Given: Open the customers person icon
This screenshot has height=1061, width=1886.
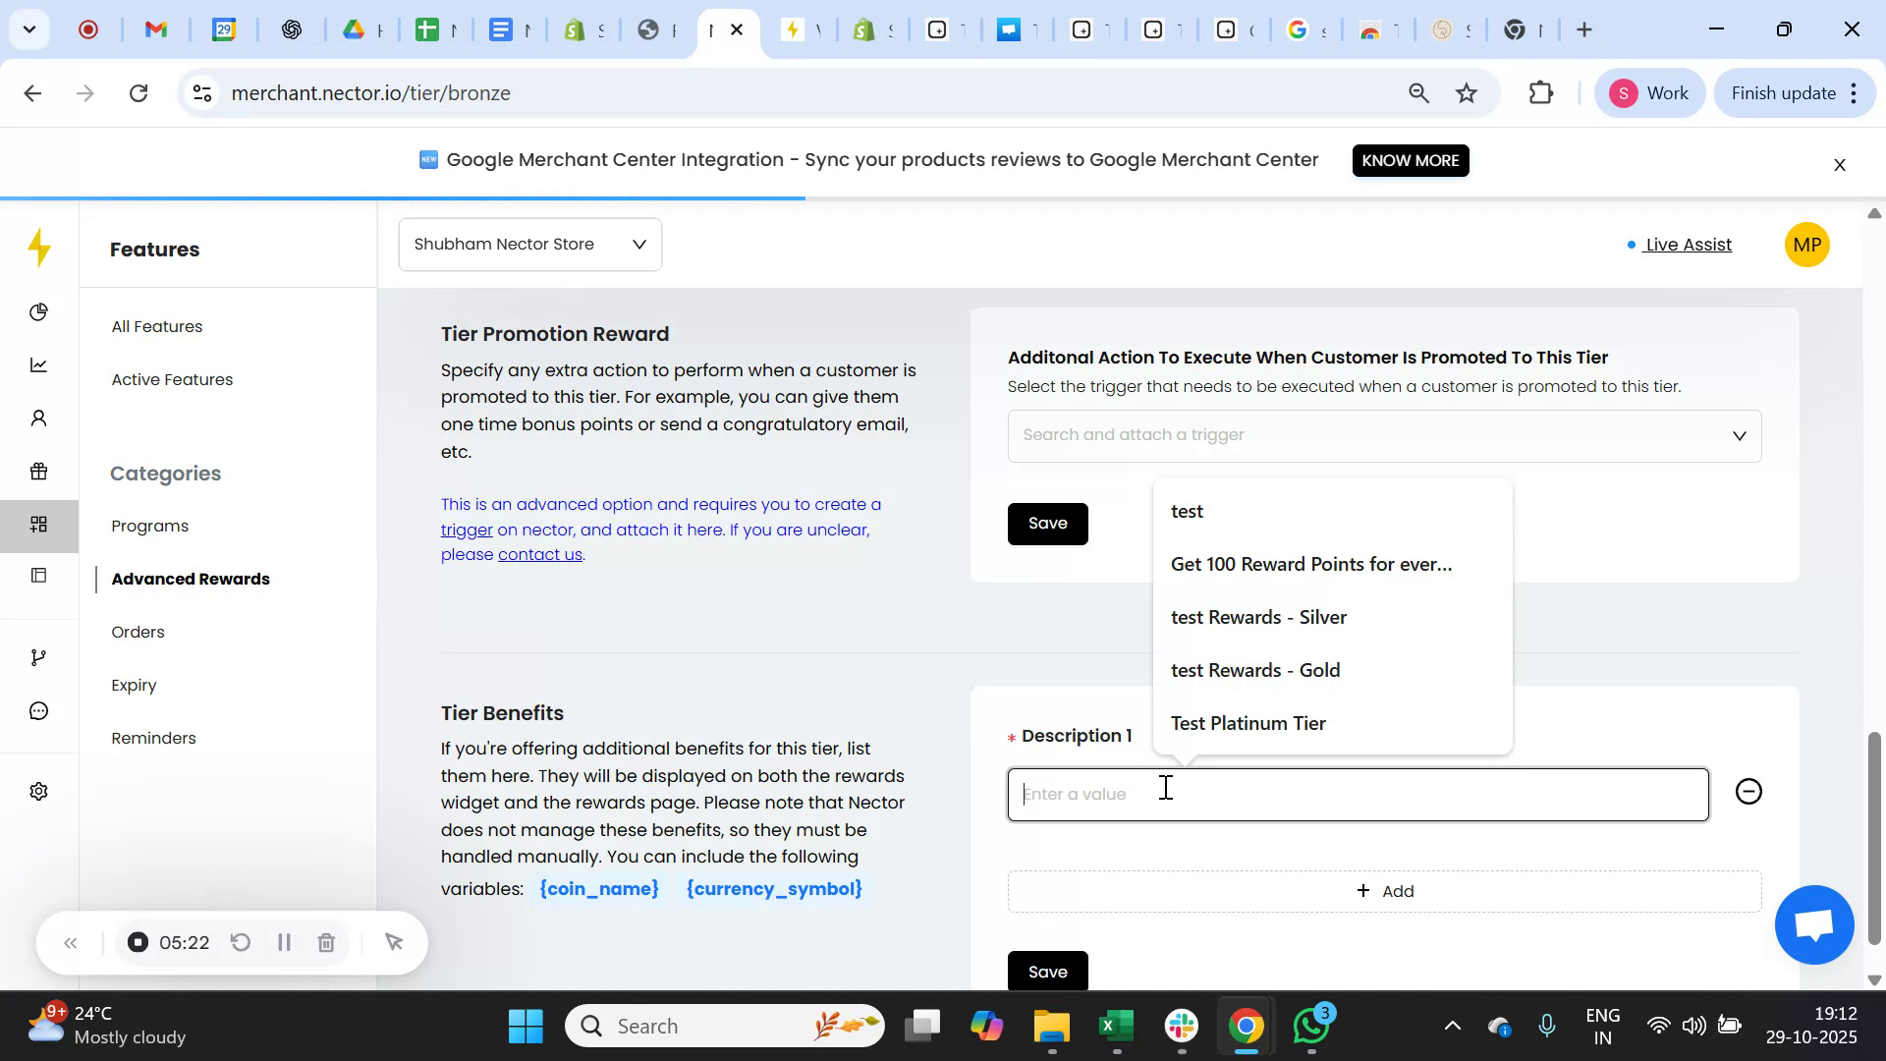Looking at the screenshot, I should pyautogui.click(x=39, y=418).
